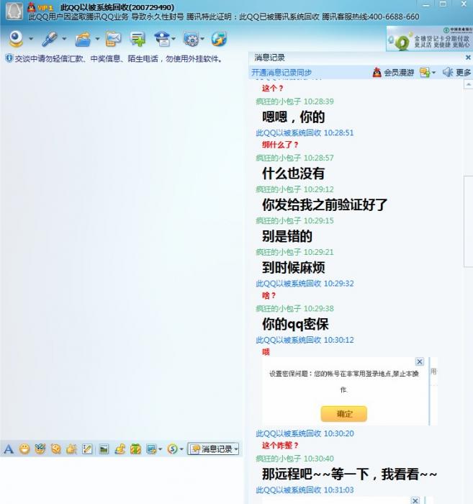Open the 消息记录 button dropdown arrow
This screenshot has height=504, width=473.
[x=236, y=449]
